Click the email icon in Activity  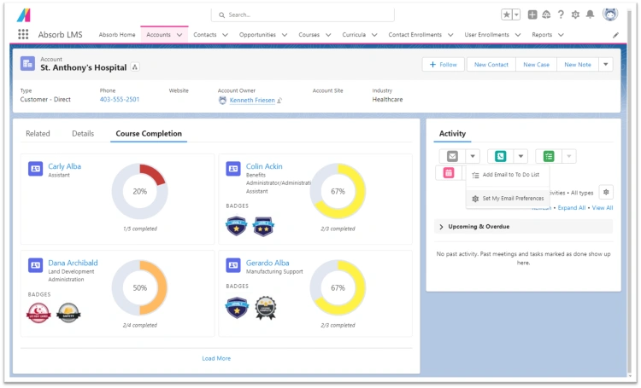(x=452, y=156)
